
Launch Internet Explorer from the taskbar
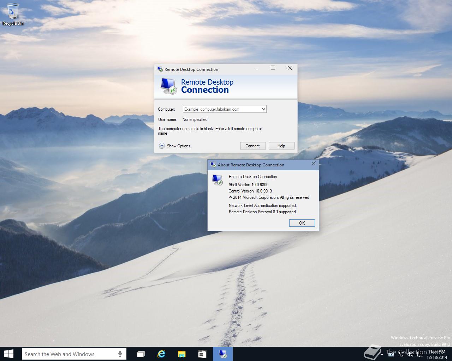point(161,354)
